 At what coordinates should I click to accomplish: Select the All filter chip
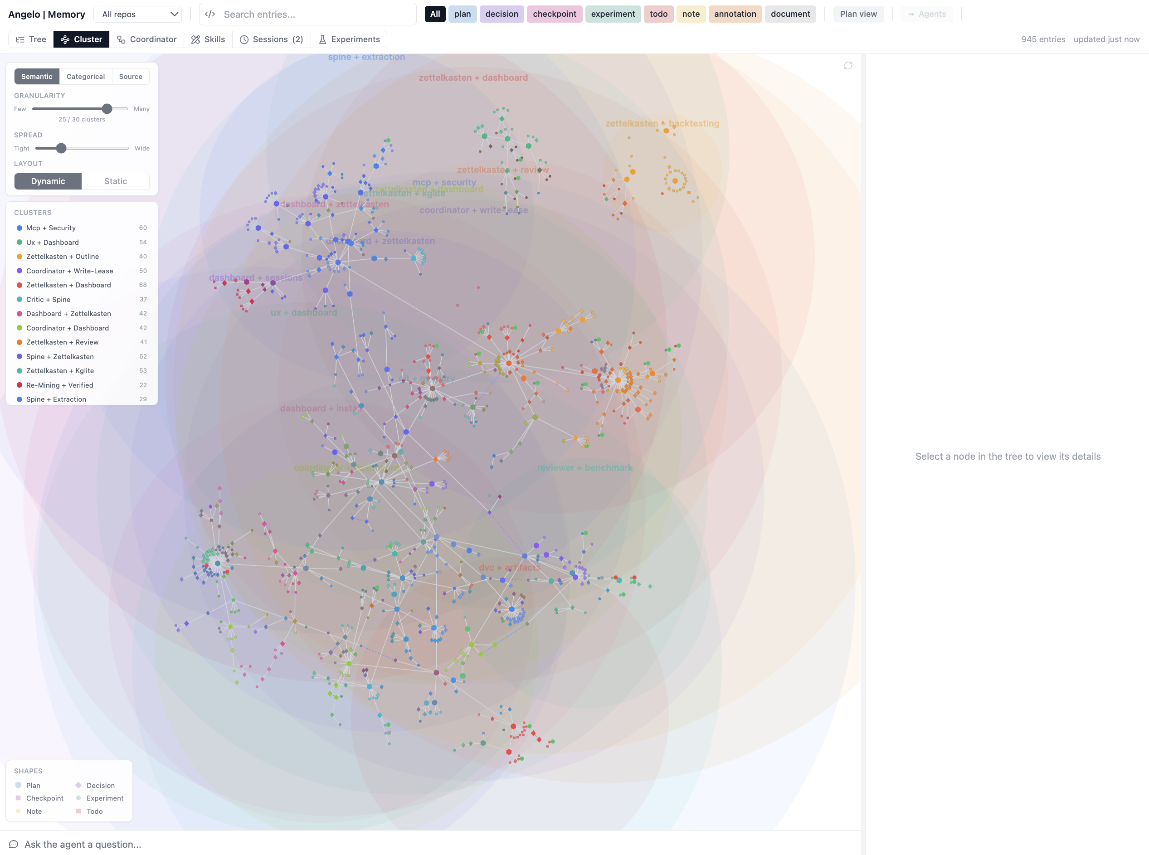[x=435, y=14]
